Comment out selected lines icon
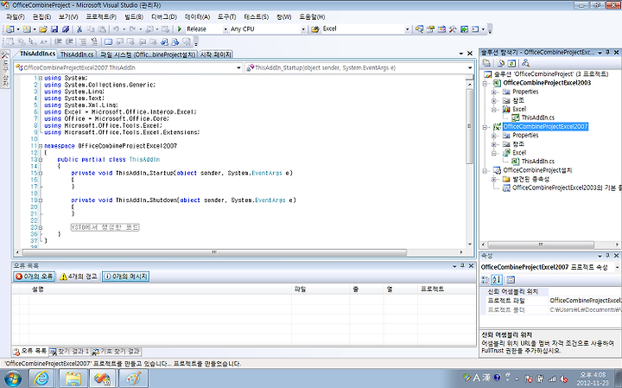The height and width of the screenshot is (388, 622). (83, 41)
